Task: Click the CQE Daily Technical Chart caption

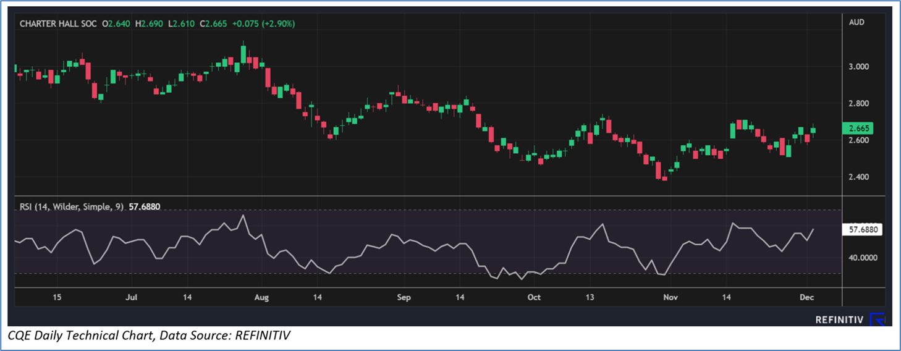Action: [x=150, y=336]
